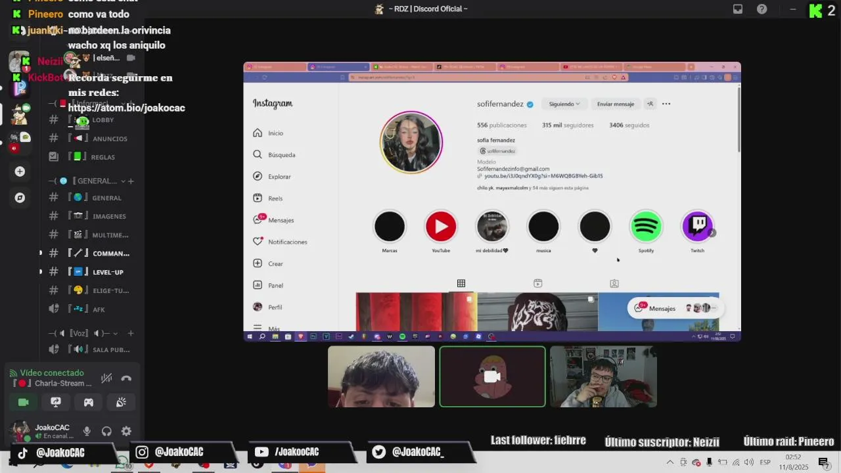This screenshot has height=473, width=841.
Task: Deafen audio with headphones icon
Action: [106, 432]
